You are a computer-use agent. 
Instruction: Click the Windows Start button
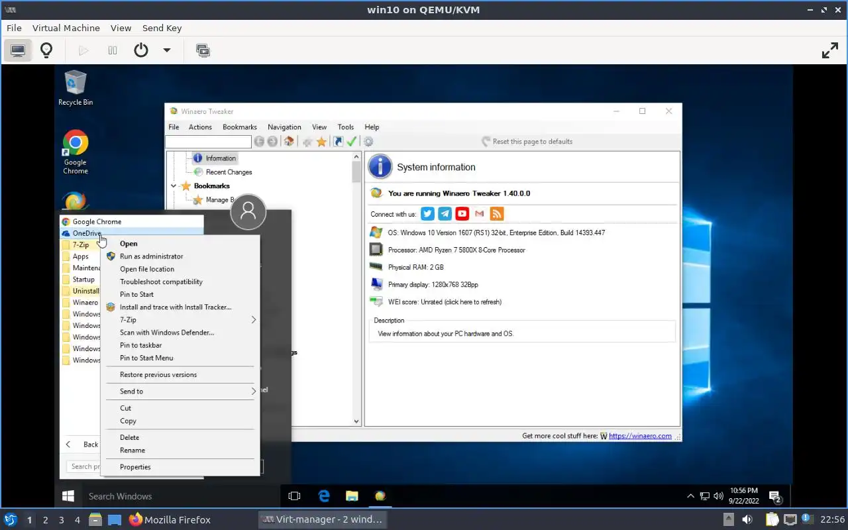pyautogui.click(x=68, y=496)
